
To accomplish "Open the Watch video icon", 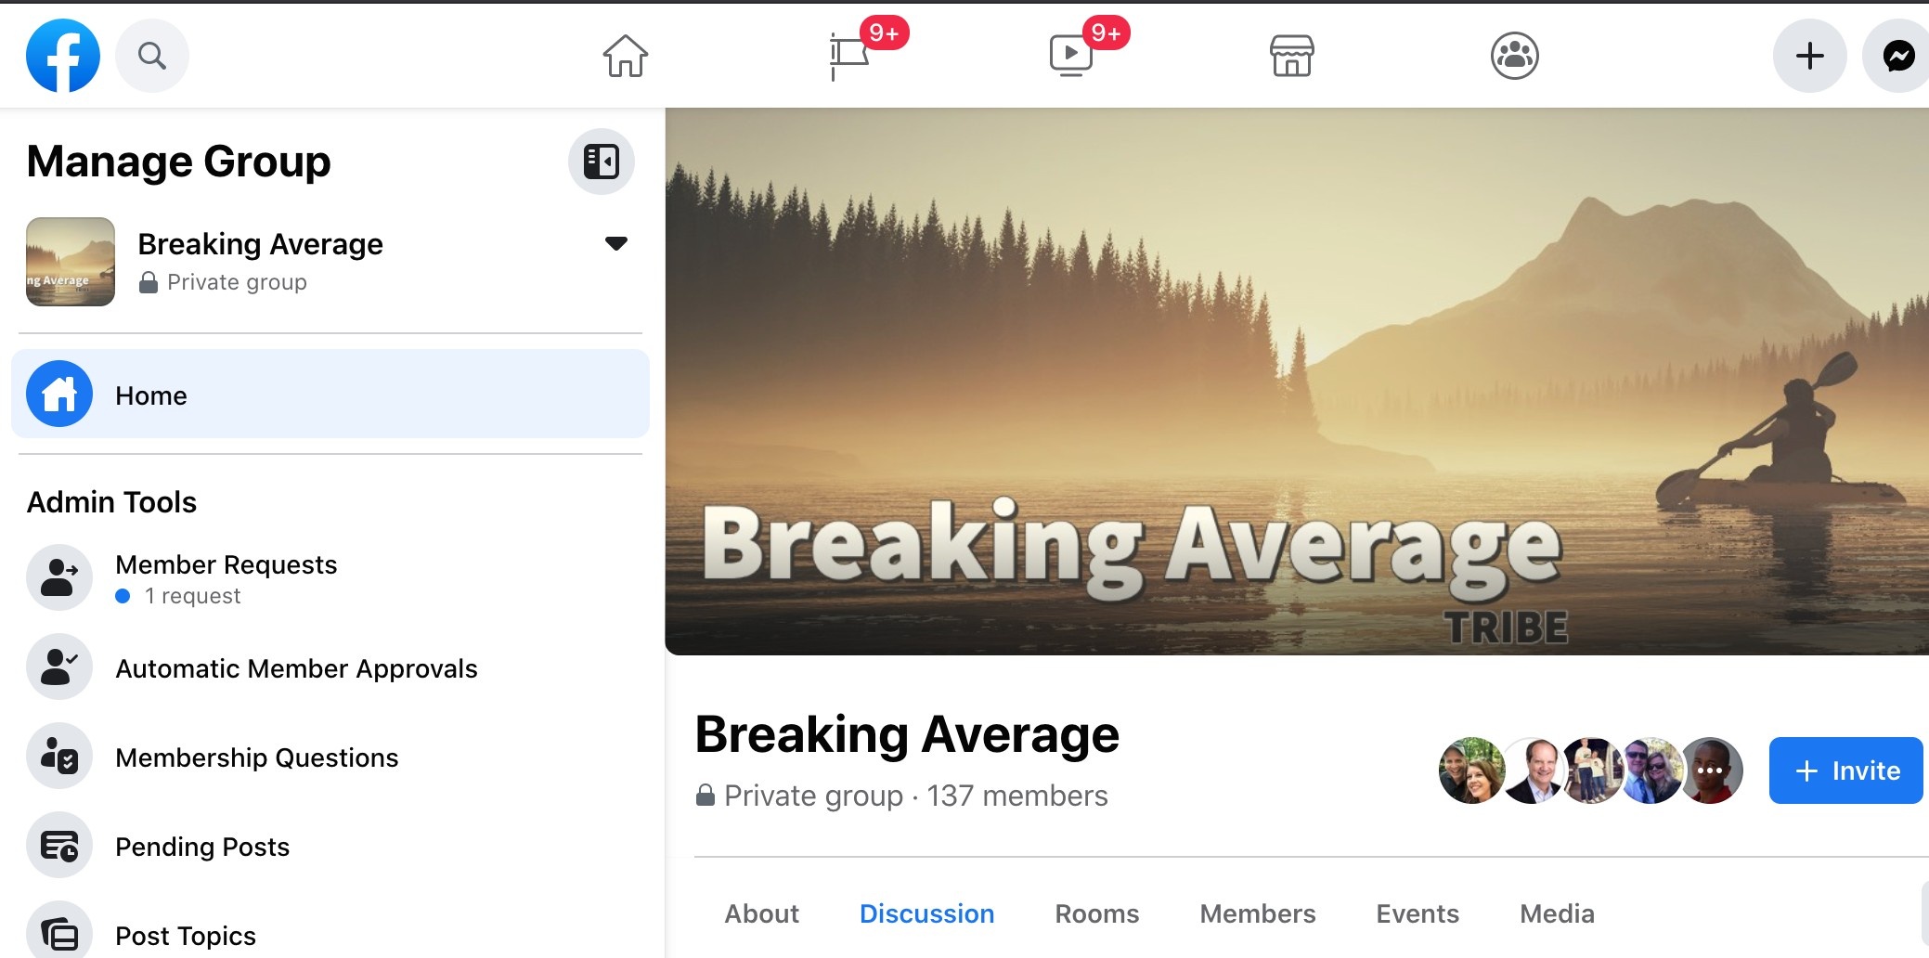I will [x=1070, y=56].
